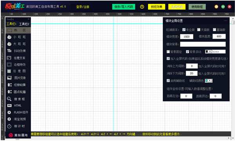Select the HTML tool icon
This screenshot has height=141, width=235.
(x=9, y=106)
